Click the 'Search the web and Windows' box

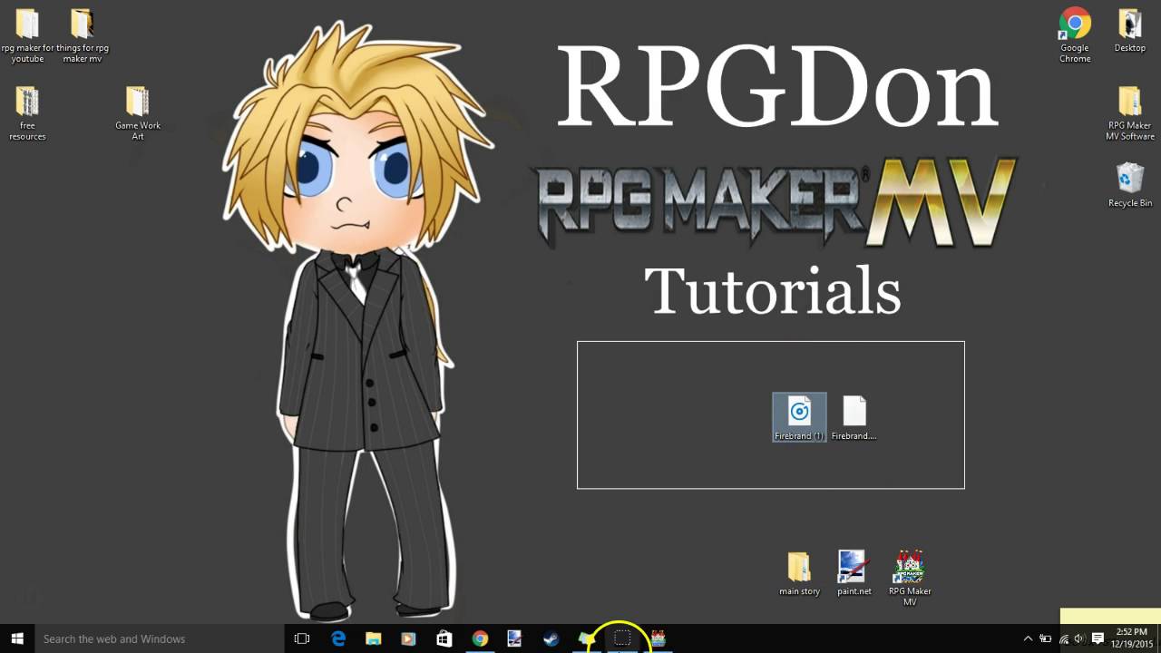click(x=160, y=638)
